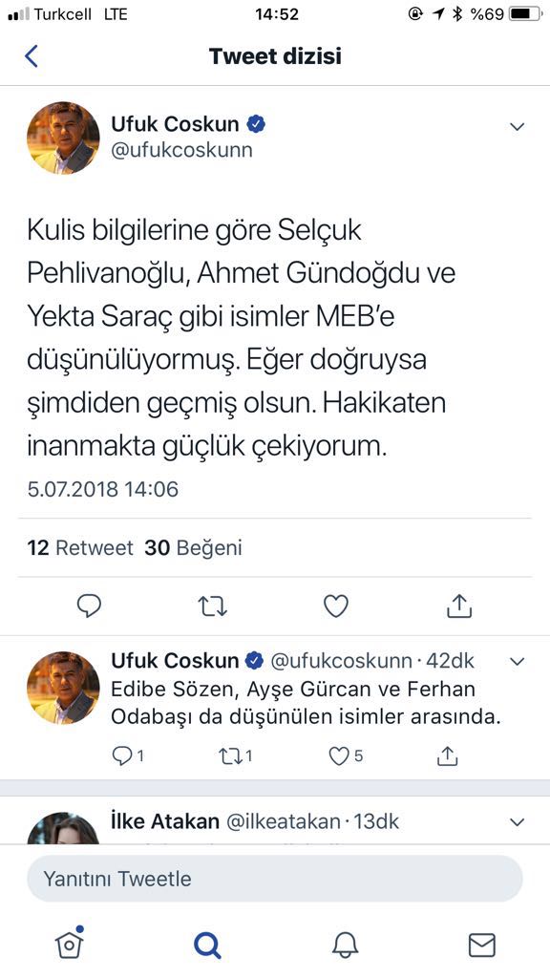Retweet the reply showing 1 retweet
This screenshot has width=550, height=978.
230,755
